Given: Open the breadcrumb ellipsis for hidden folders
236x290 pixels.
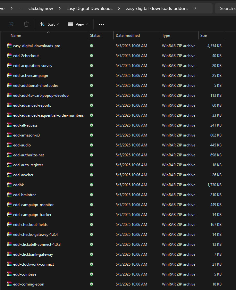Looking at the screenshot, I should [21, 8].
